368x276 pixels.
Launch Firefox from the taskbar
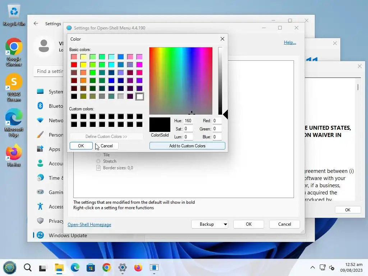tap(138, 267)
